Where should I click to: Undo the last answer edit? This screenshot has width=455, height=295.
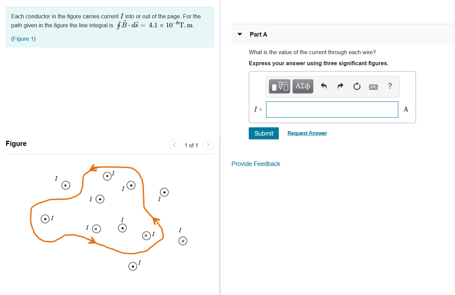point(324,86)
